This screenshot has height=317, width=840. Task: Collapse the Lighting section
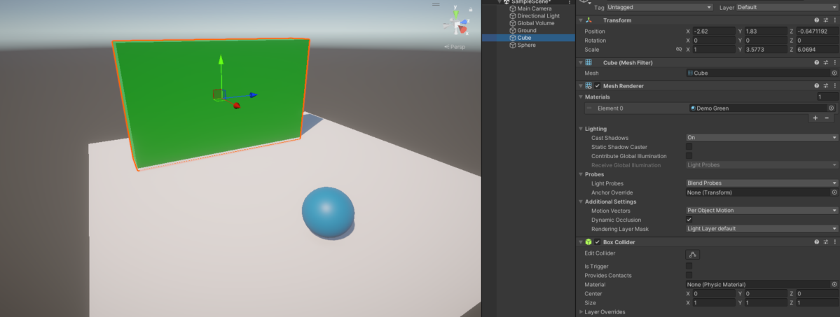(581, 129)
